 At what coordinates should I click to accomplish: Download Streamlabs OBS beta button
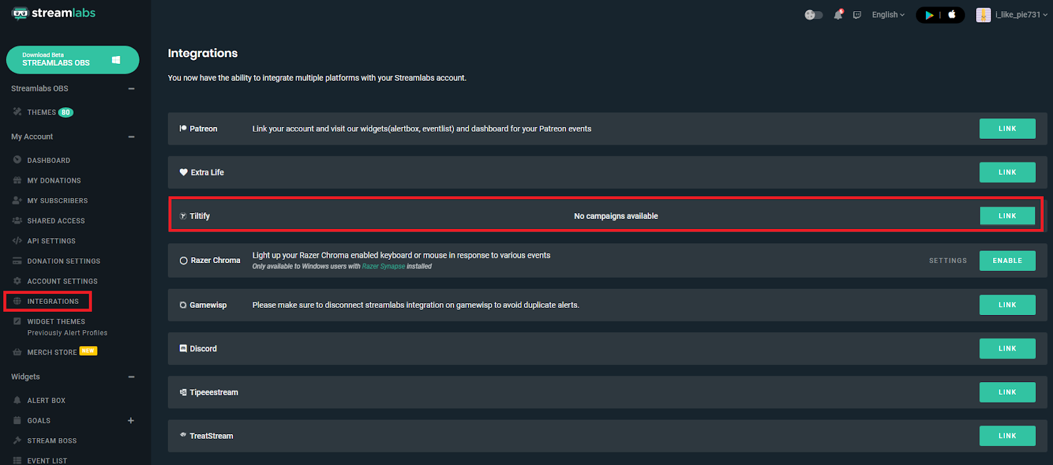pyautogui.click(x=72, y=60)
